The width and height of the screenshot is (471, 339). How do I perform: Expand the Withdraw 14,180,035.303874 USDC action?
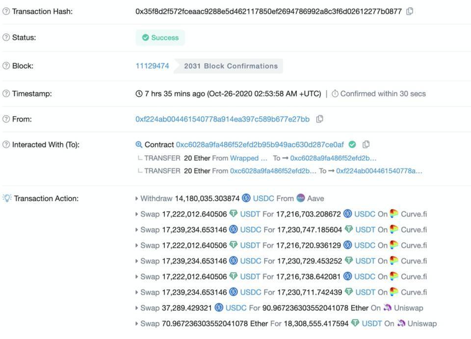click(137, 199)
